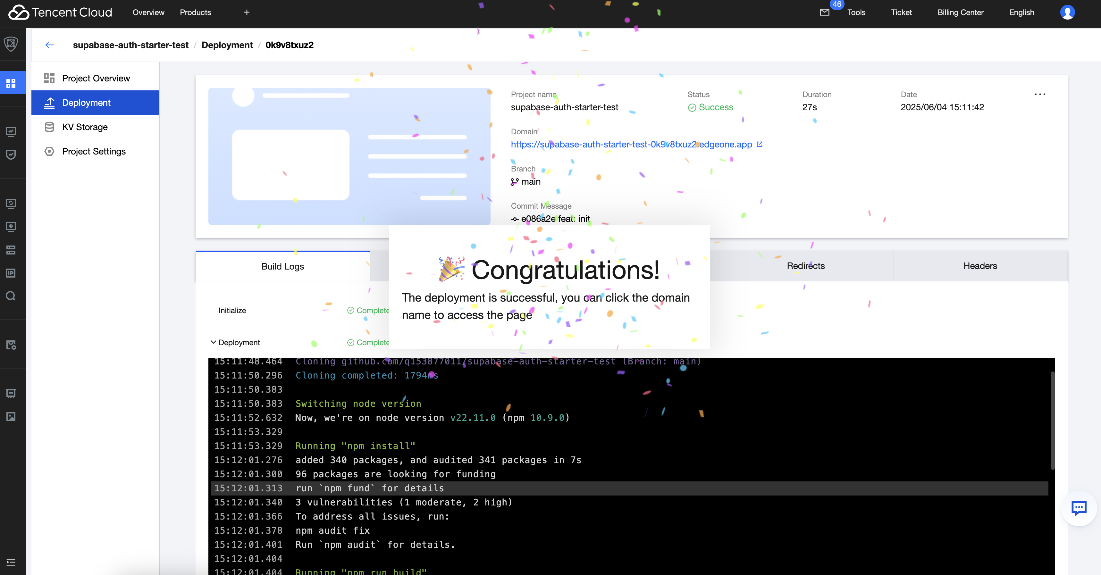Open the external link icon beside domain

[760, 144]
